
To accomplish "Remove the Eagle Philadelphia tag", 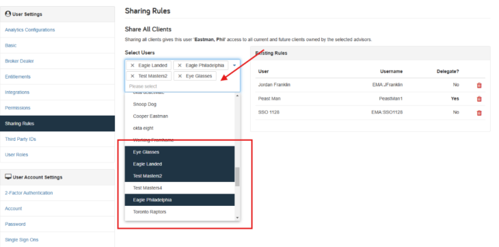I will click(180, 65).
